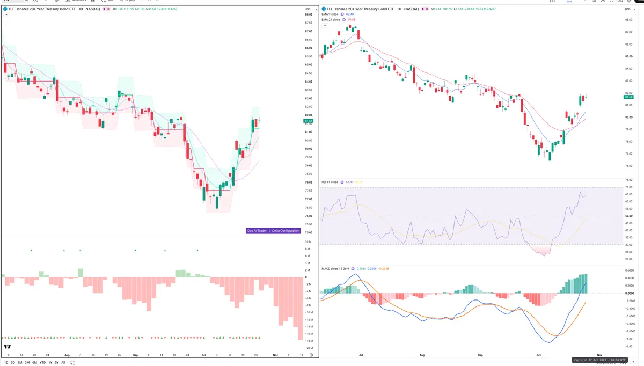This screenshot has width=644, height=366.
Task: Click the icon beside RSI 14 close
Action: coord(342,182)
